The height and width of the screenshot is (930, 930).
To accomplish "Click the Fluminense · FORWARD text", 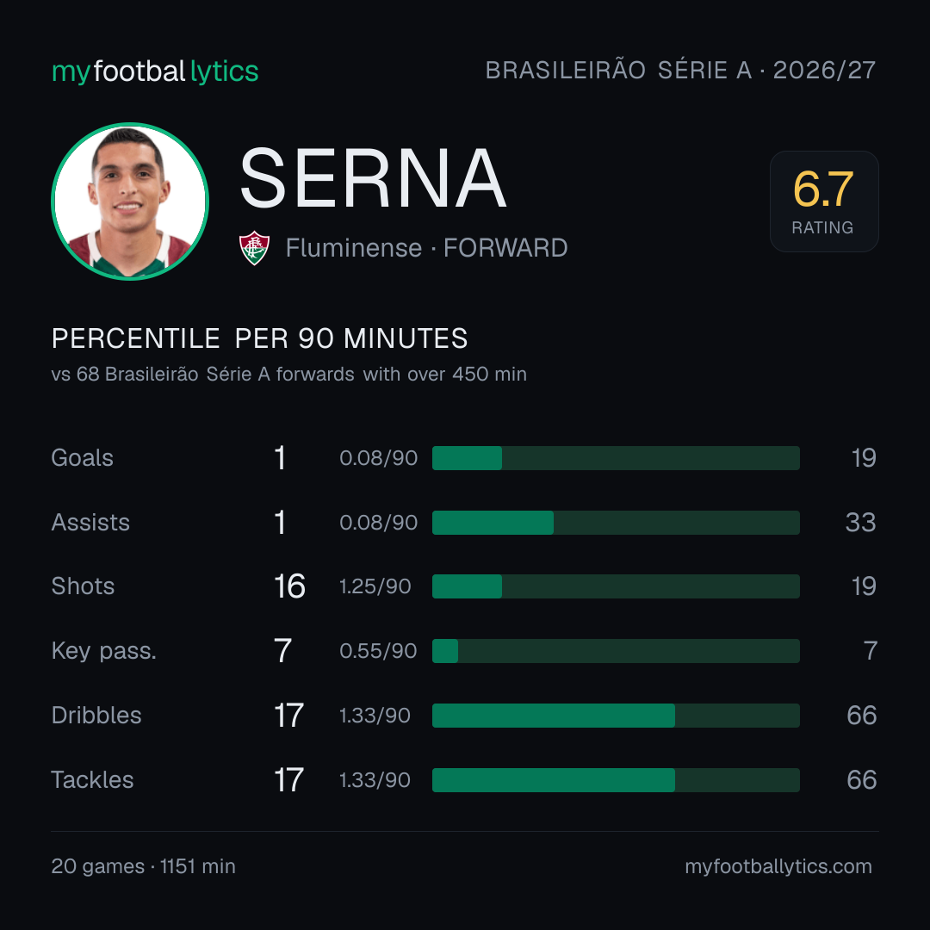I will click(x=426, y=248).
